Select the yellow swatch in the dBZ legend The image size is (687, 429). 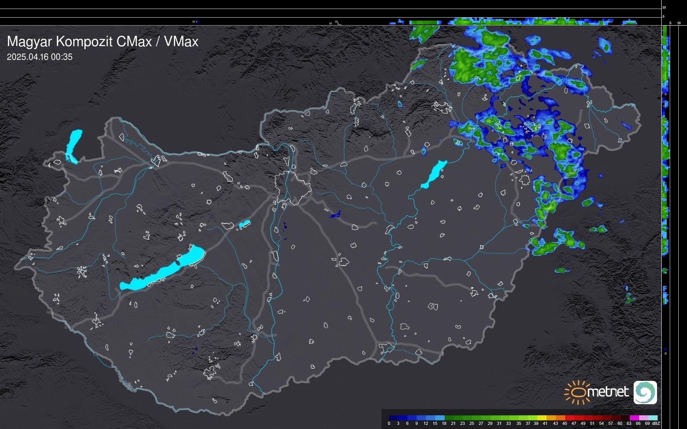click(x=542, y=418)
